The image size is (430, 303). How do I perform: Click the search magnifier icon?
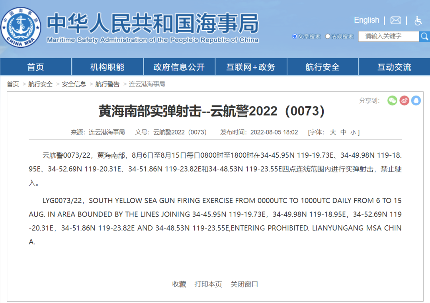pos(424,36)
